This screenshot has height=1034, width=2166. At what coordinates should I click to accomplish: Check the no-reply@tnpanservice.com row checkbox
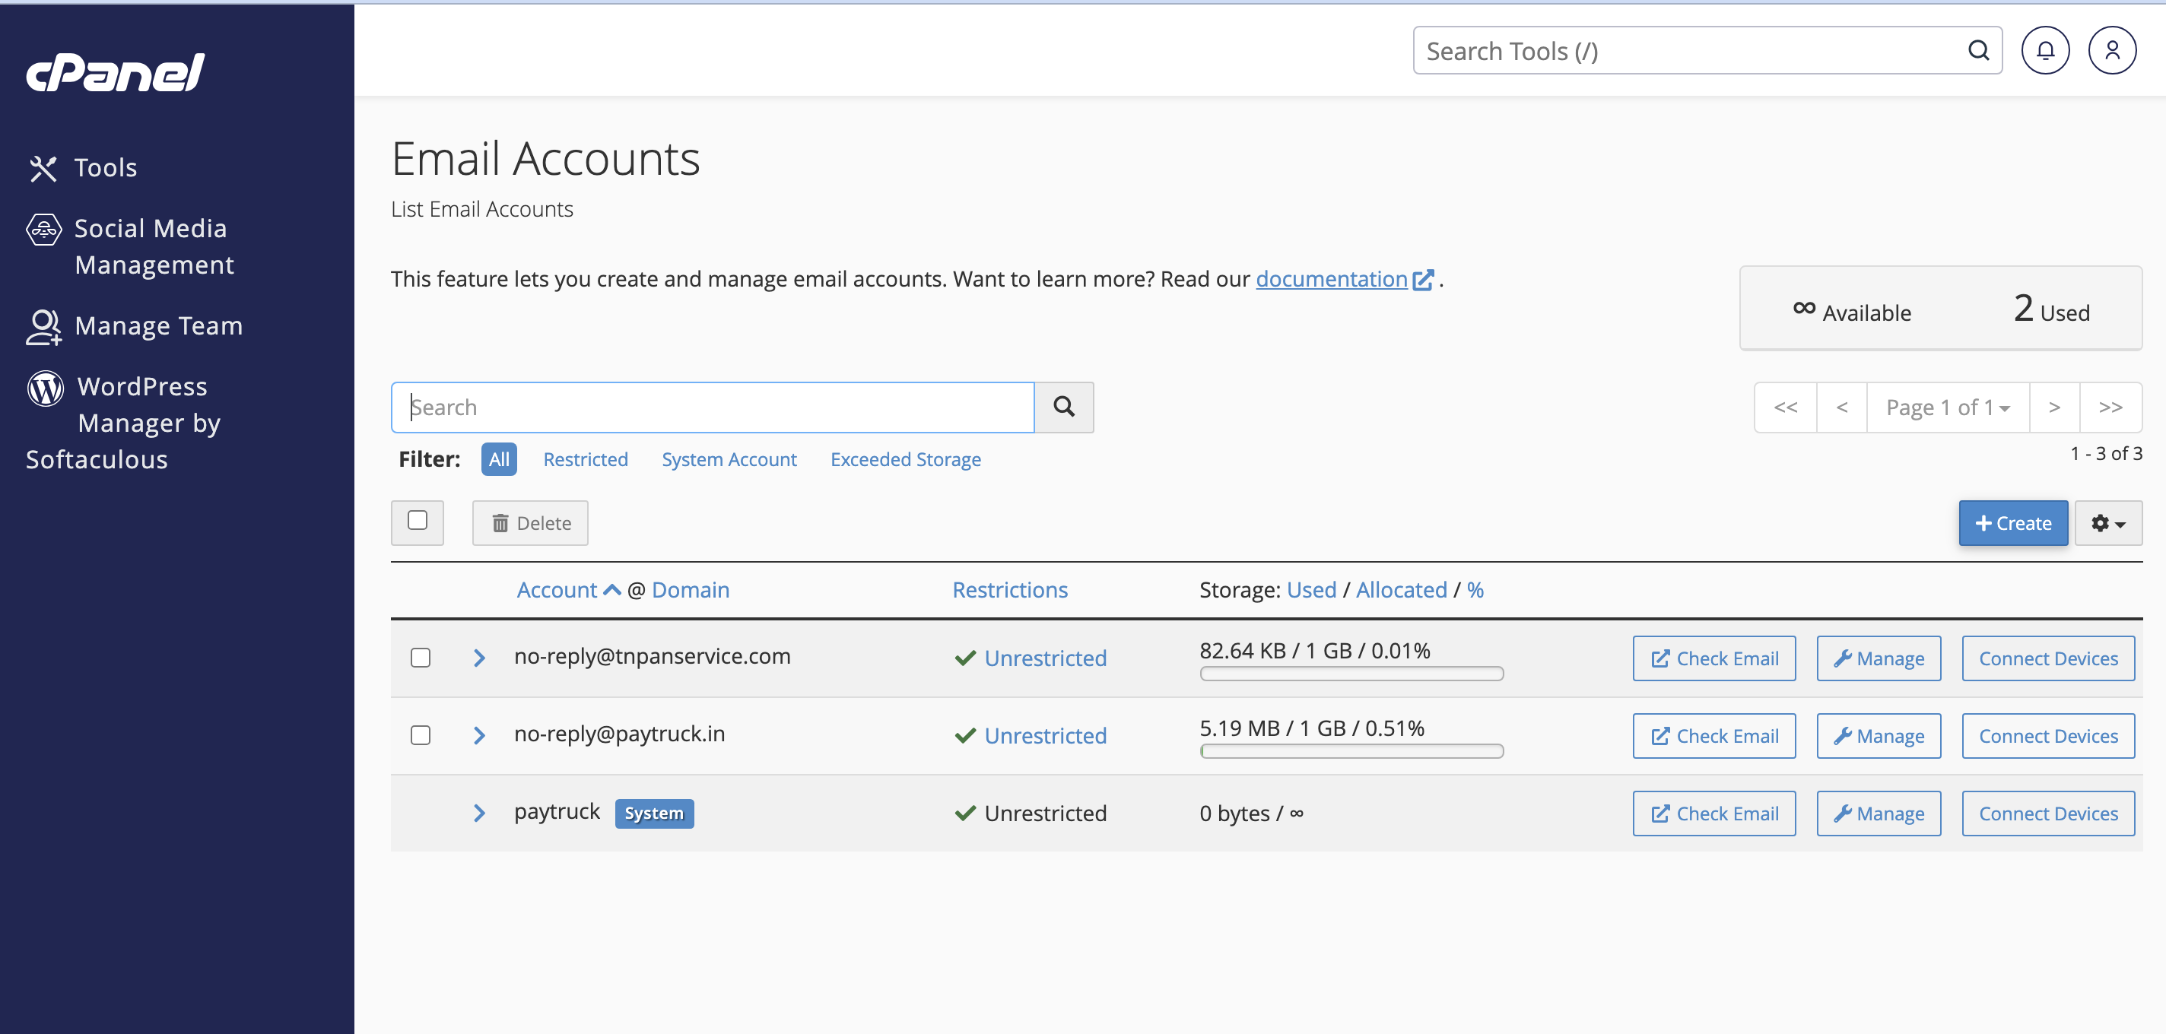(x=421, y=658)
